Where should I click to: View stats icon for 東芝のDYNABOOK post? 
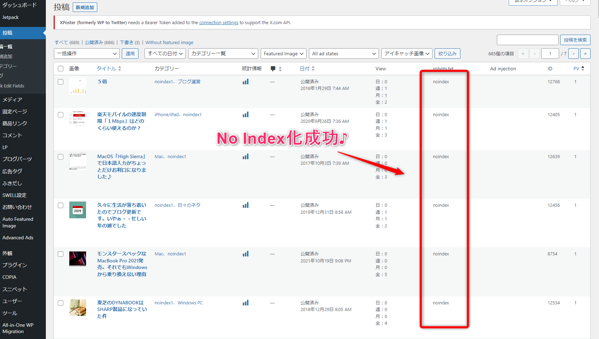tap(246, 303)
